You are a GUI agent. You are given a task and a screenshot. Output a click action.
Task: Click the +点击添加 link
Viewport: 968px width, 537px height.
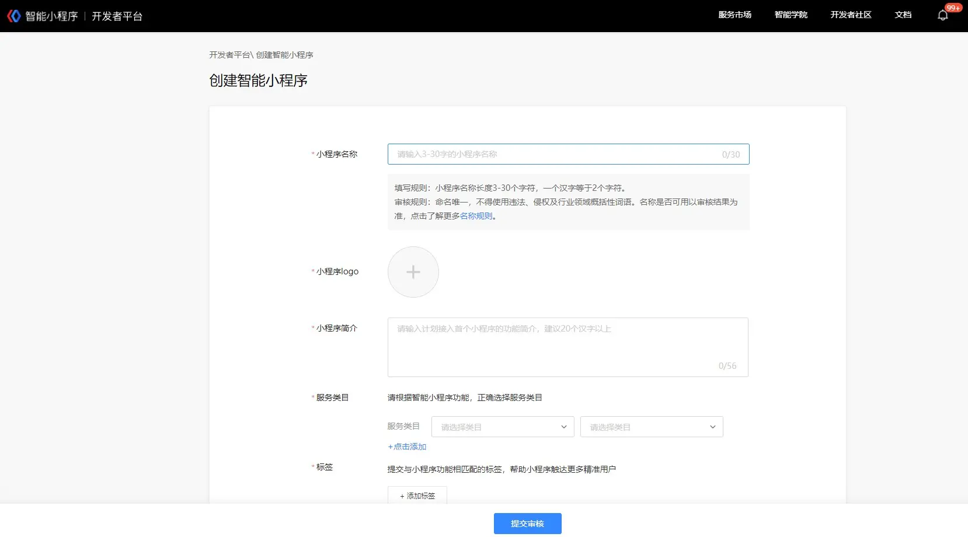(x=407, y=447)
